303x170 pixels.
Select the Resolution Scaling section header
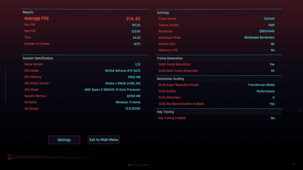click(x=170, y=79)
